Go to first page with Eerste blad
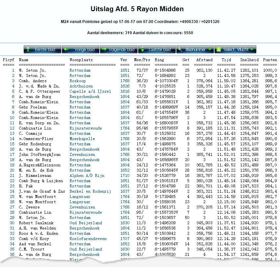The width and height of the screenshot is (280, 267). point(42,49)
